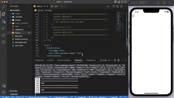Split the editor to the right
The height and width of the screenshot is (98, 174).
pyautogui.click(x=121, y=6)
